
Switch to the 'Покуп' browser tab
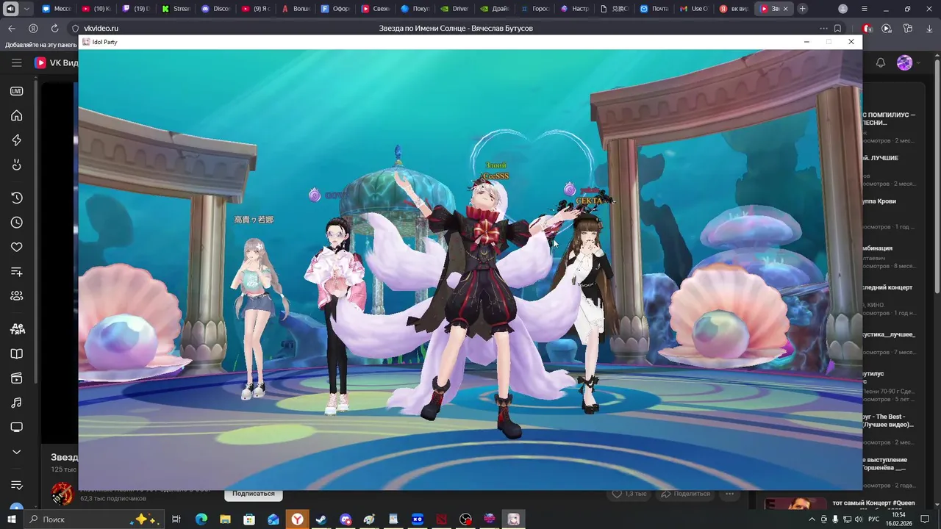[414, 9]
